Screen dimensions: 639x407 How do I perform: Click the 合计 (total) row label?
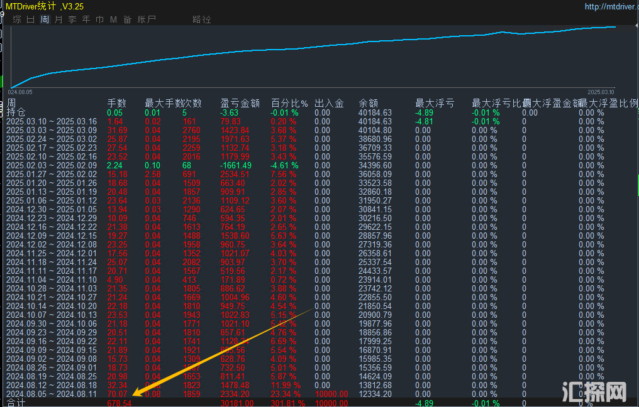click(x=16, y=403)
